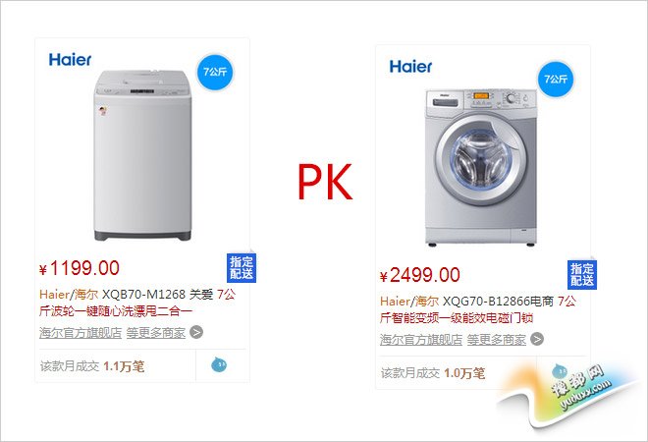Click the 7公斤 badge on the top-load washer
Viewport: 648px width, 442px height.
[215, 72]
